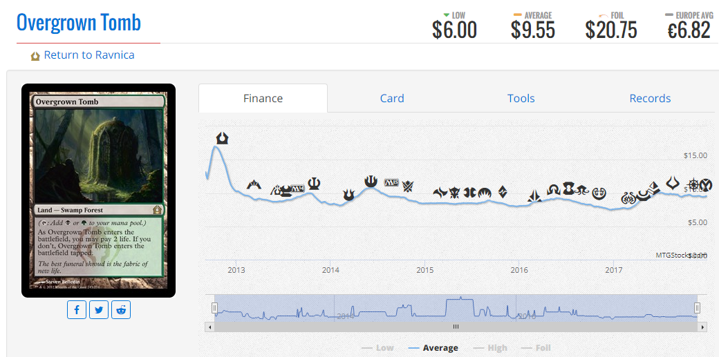This screenshot has height=357, width=719.
Task: Click the chart navigator's scrollbar thumb
Action: coord(456,327)
